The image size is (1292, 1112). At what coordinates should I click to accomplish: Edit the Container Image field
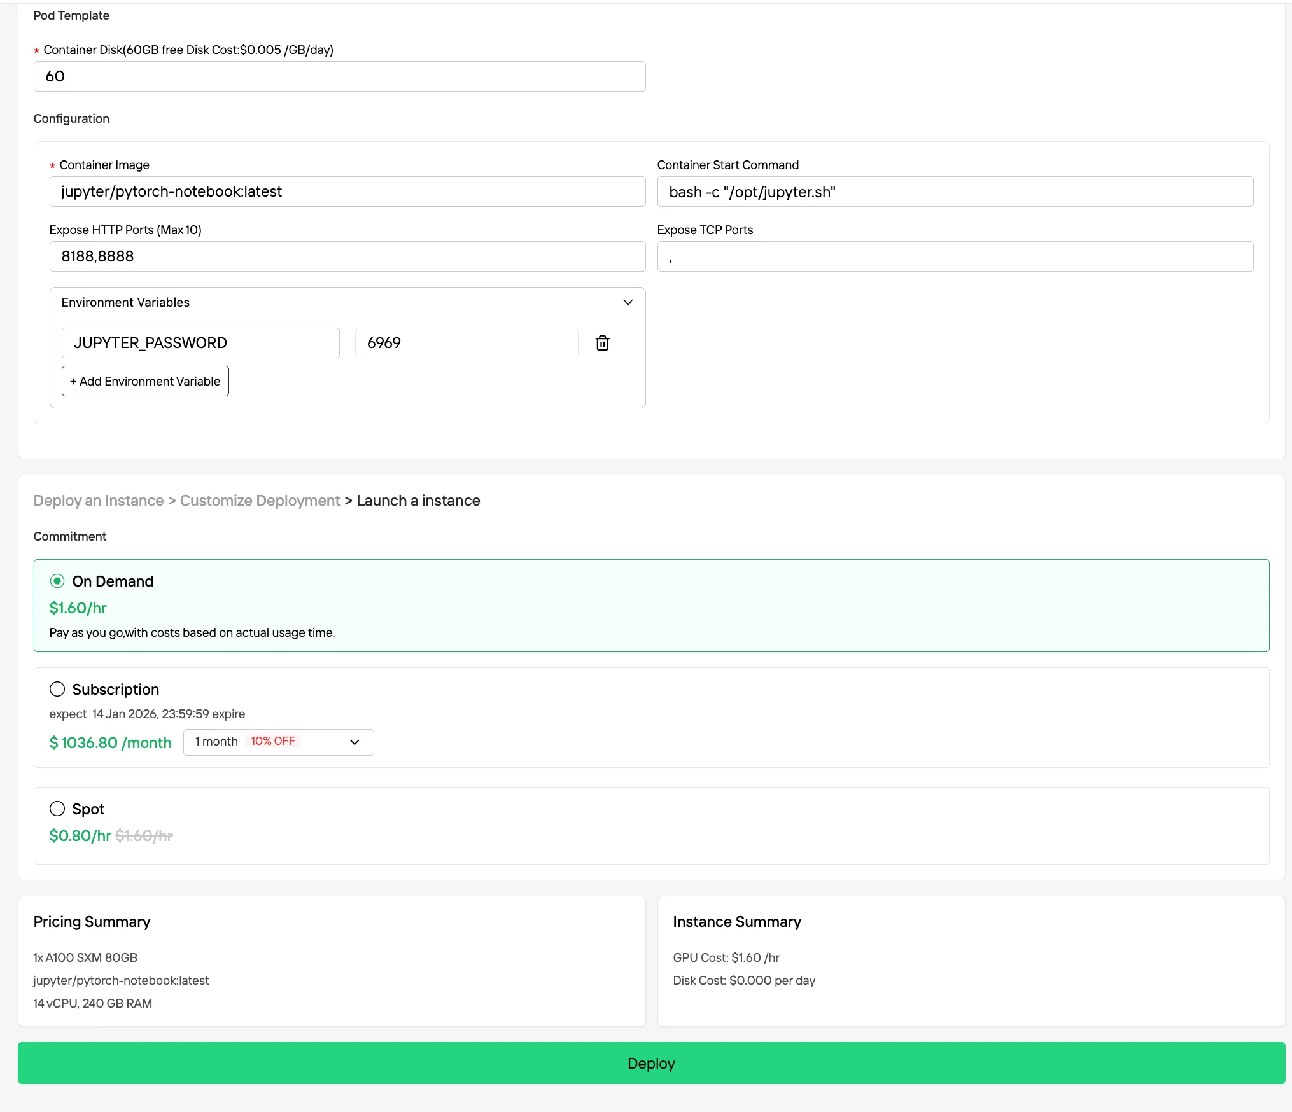pos(348,191)
